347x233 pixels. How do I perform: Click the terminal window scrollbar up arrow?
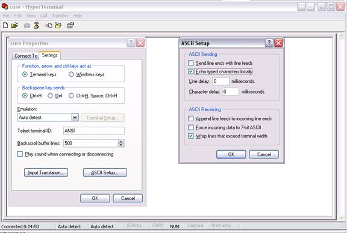[341, 36]
